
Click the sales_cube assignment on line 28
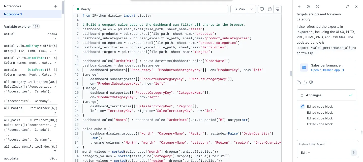96,129
